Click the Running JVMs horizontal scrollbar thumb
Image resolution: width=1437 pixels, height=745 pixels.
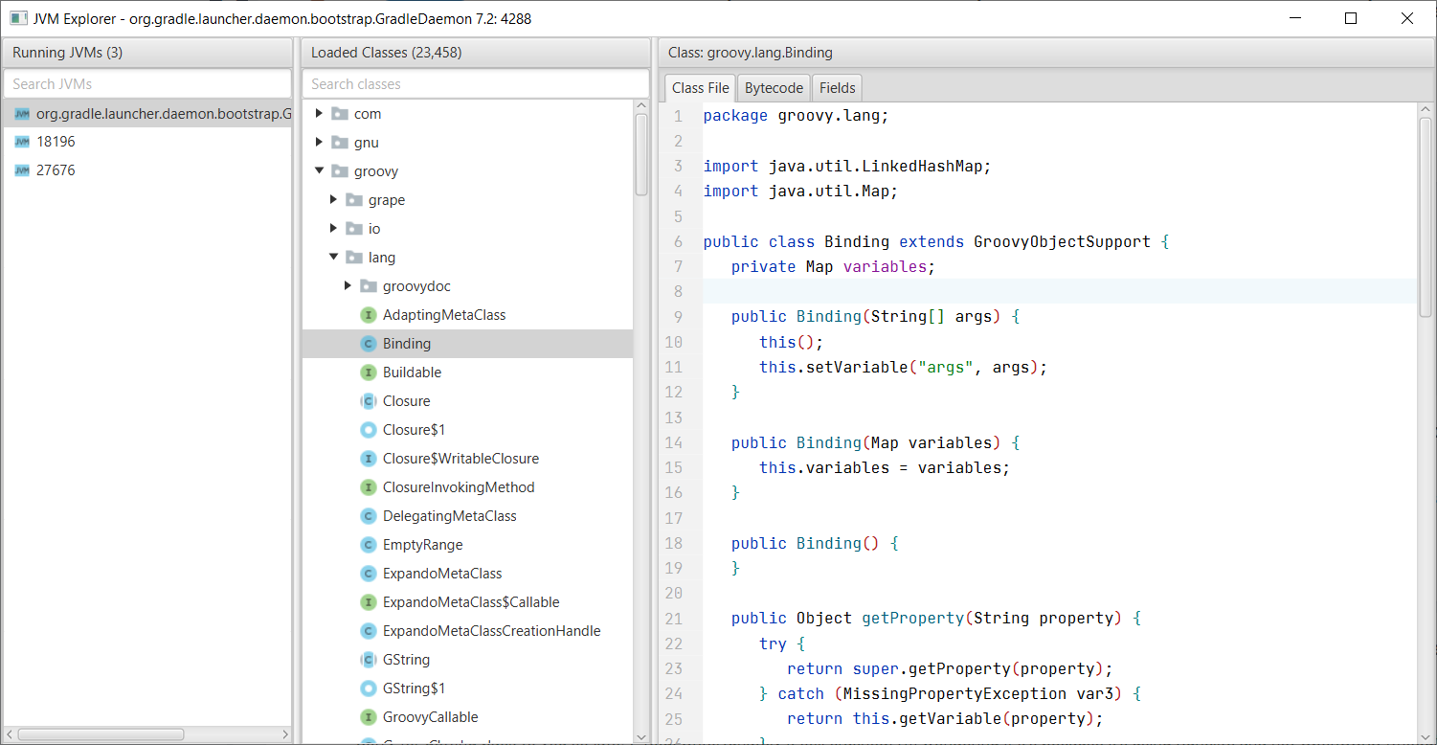click(x=101, y=734)
